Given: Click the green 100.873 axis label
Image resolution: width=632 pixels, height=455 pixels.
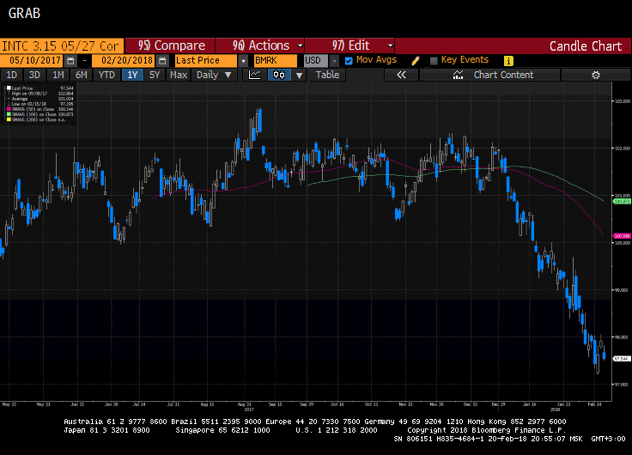Looking at the screenshot, I should pos(622,202).
